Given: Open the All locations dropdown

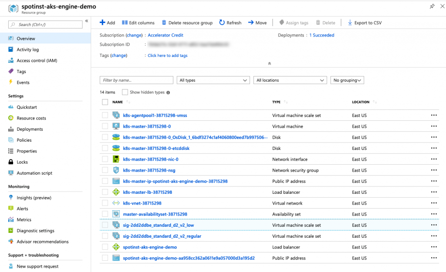Looking at the screenshot, I should coord(290,80).
